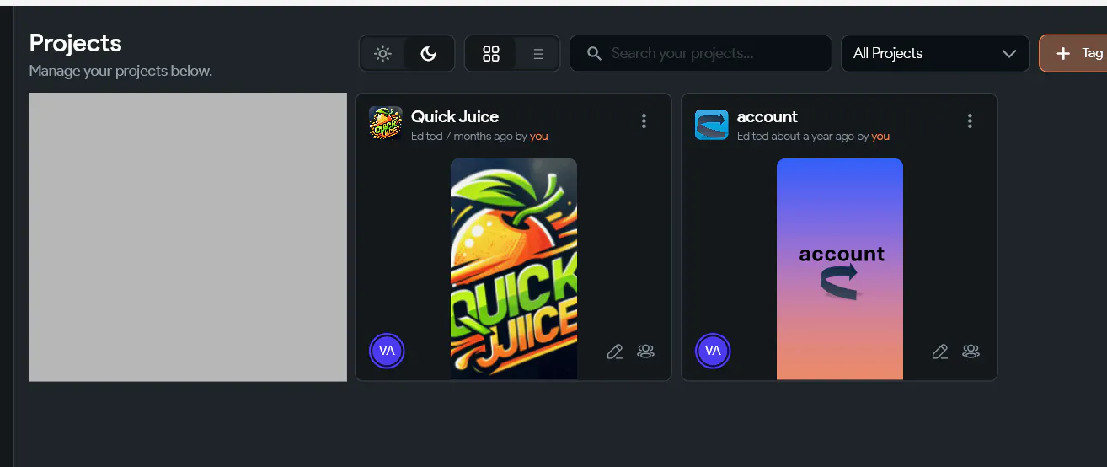Open Quick Juice card options menu
Screen dimensions: 1107x467
[x=644, y=121]
